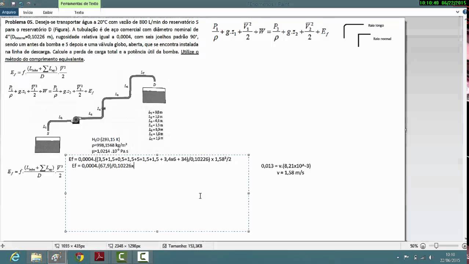Click the pump symbol in the diagram
This screenshot has width=469, height=264.
[x=76, y=120]
